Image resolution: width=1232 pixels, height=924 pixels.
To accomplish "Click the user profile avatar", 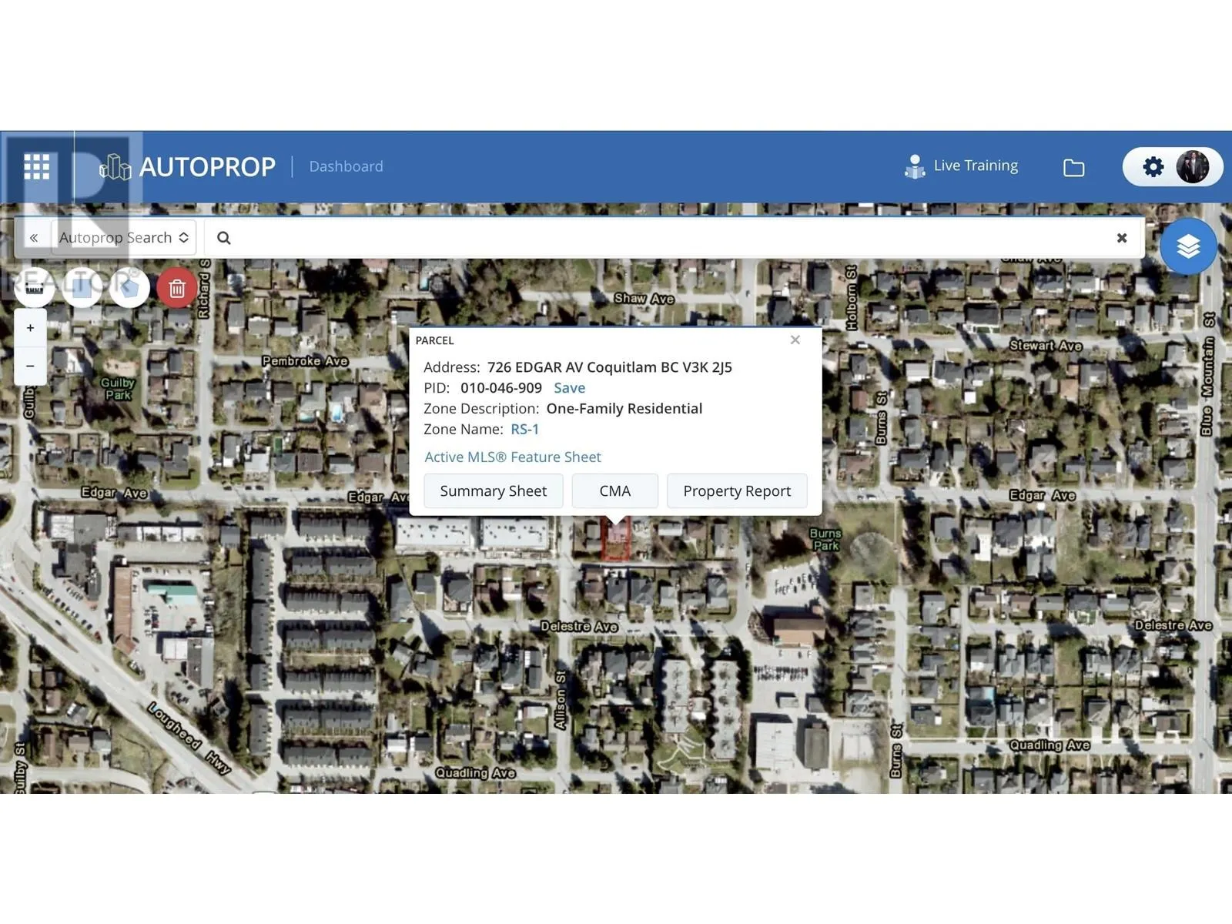I will 1193,167.
